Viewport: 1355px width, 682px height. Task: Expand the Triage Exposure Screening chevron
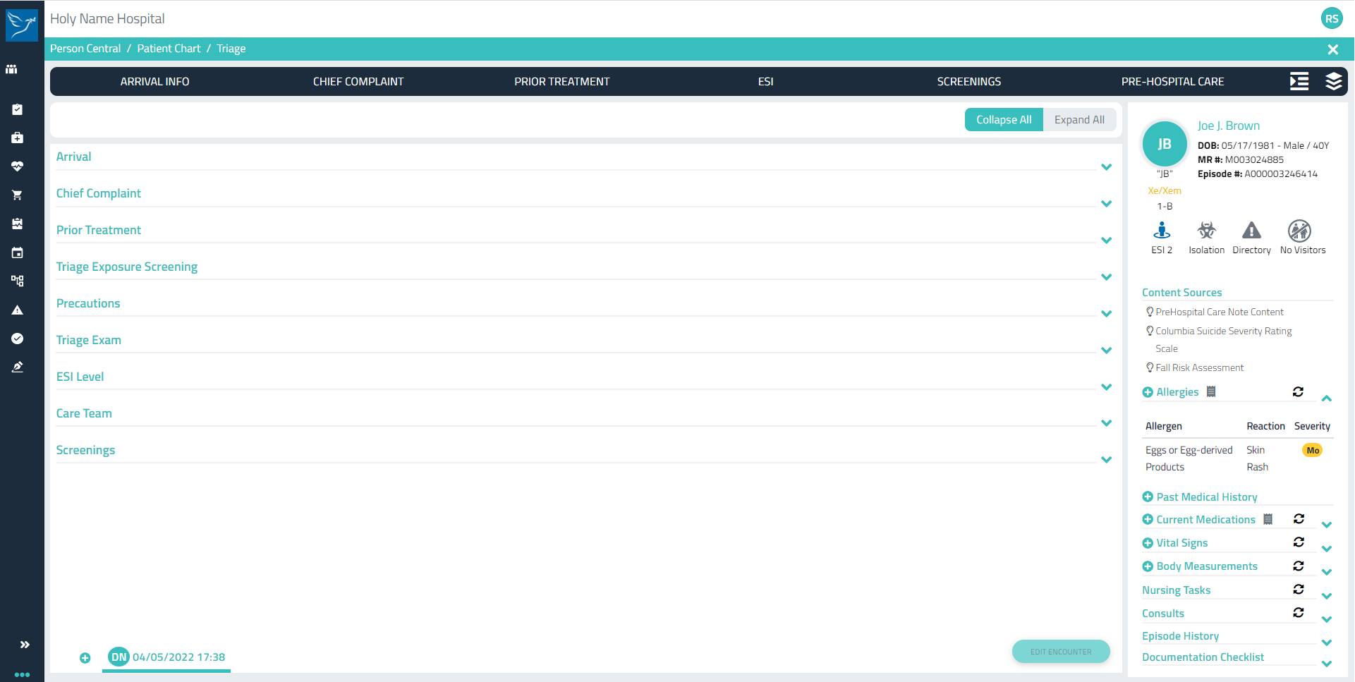pyautogui.click(x=1106, y=277)
